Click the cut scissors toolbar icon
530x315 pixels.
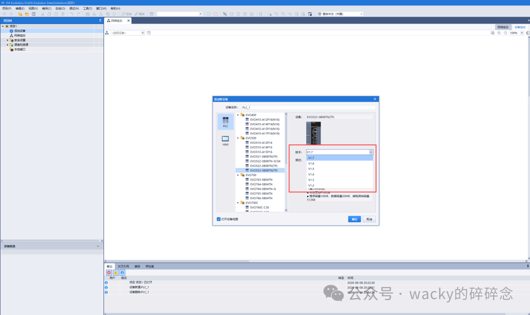[43, 14]
